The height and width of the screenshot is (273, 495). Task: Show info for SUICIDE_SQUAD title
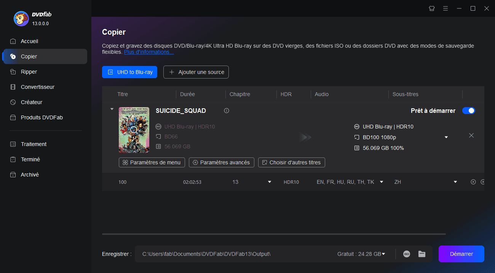227,111
